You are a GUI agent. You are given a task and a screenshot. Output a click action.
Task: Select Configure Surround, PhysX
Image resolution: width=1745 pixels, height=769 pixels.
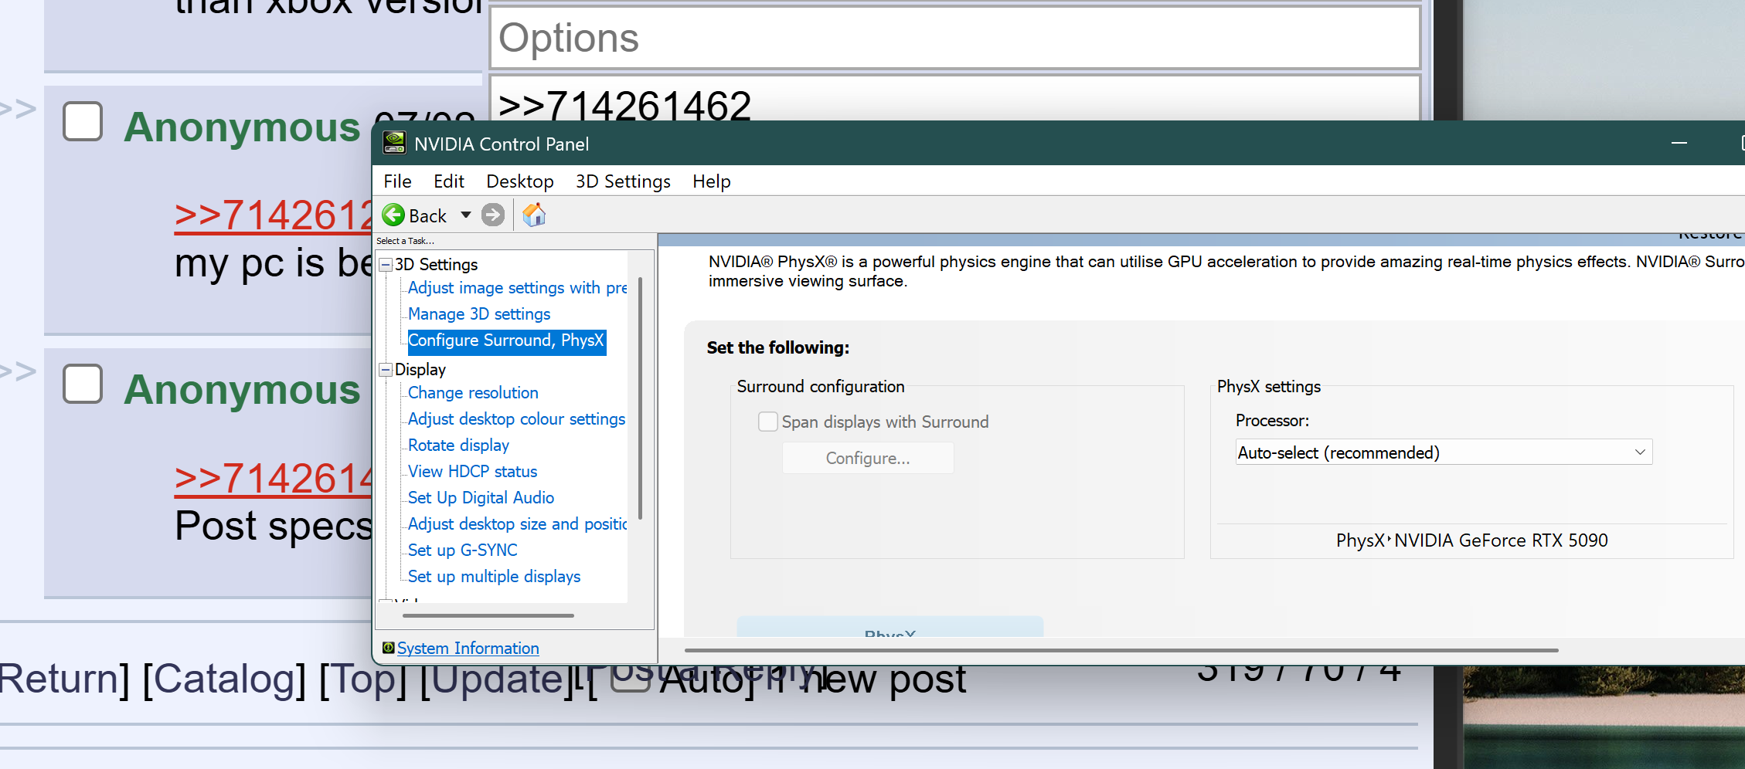coord(506,340)
